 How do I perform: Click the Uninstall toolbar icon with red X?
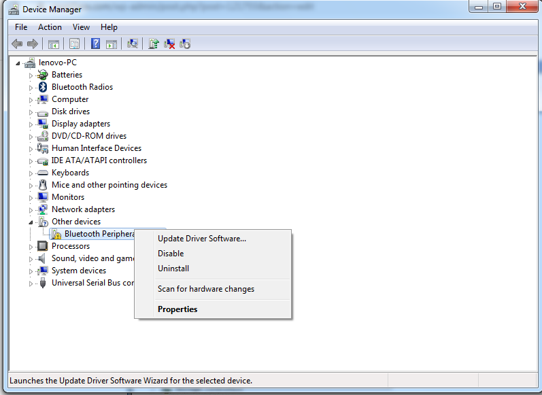pyautogui.click(x=169, y=44)
